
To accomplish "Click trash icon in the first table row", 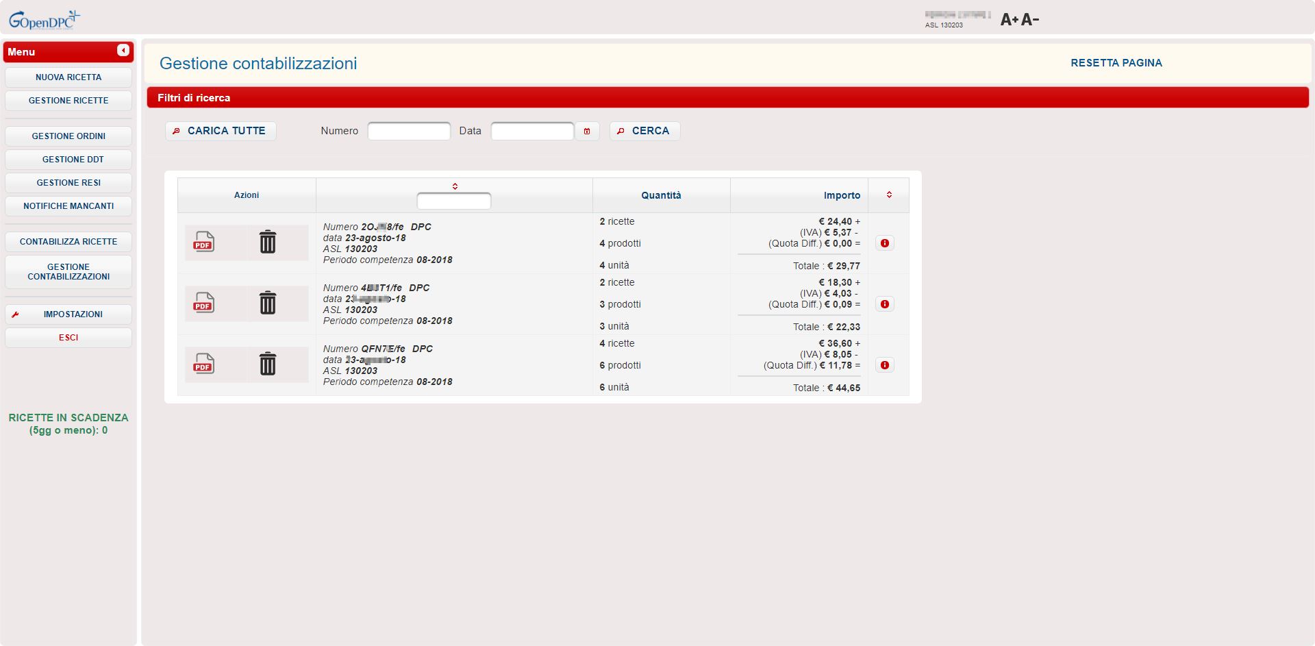I will coord(268,243).
